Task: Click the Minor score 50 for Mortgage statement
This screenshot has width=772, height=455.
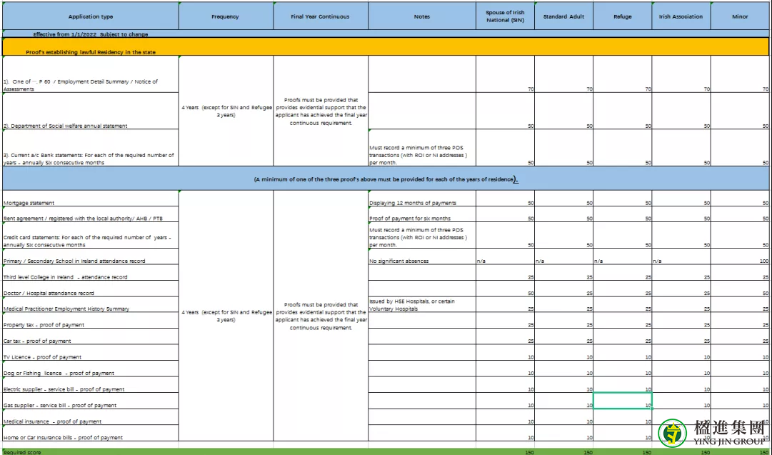Action: tap(739, 199)
